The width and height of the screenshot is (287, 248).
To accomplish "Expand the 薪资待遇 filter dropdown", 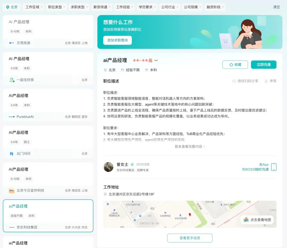I will pyautogui.click(x=102, y=7).
